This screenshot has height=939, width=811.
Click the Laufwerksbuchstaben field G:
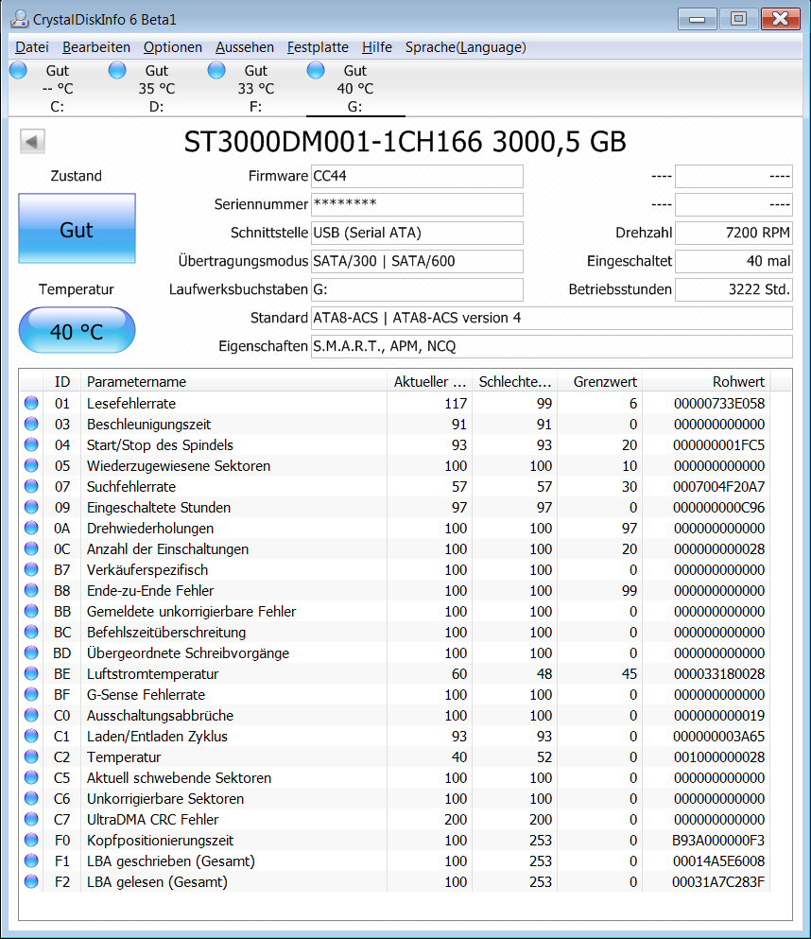tap(417, 289)
